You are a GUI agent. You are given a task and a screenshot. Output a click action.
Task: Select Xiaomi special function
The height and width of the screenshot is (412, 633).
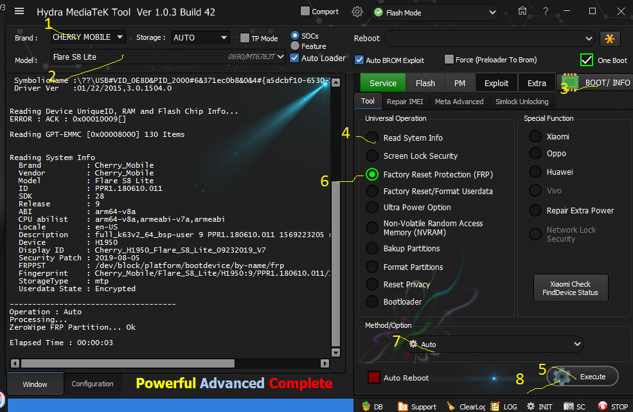pos(535,136)
